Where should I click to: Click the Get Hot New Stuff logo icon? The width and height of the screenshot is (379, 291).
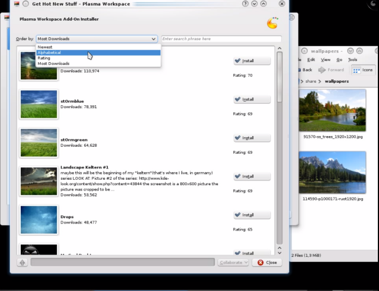(x=272, y=23)
